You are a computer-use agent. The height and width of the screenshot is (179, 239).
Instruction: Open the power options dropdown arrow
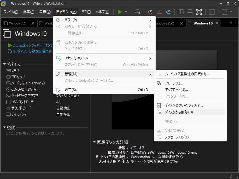tap(126, 12)
